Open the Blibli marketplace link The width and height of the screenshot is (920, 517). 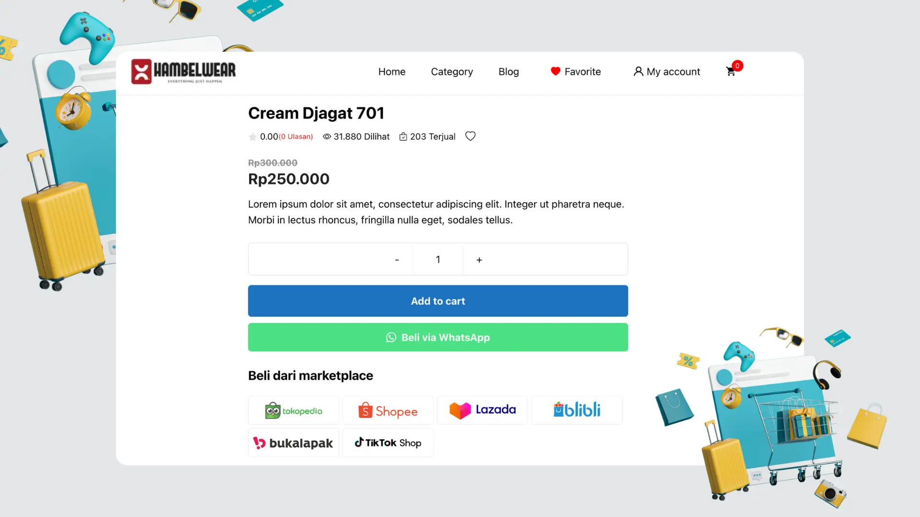(577, 410)
